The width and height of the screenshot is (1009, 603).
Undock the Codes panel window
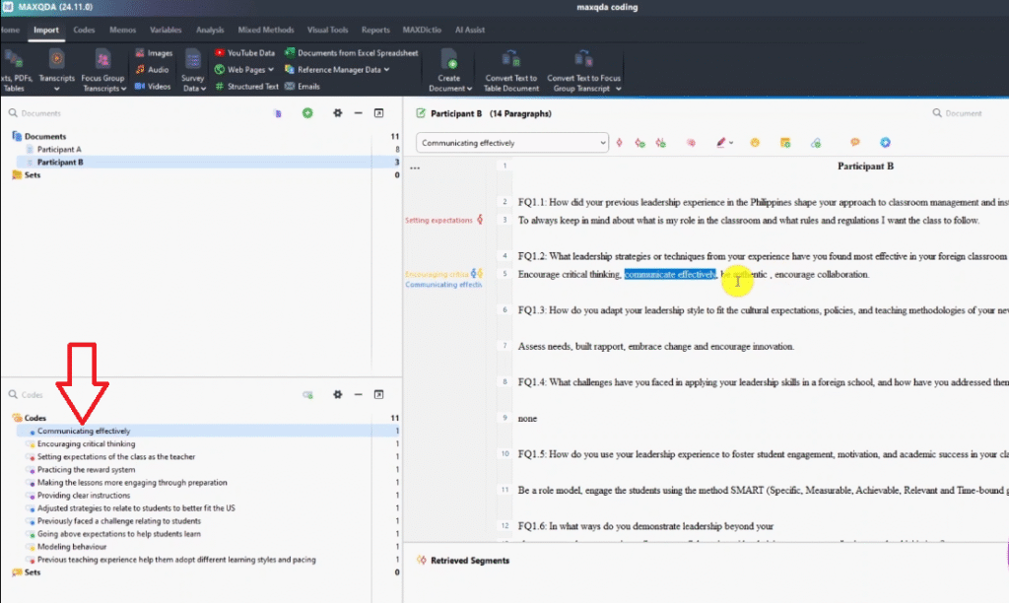point(378,395)
